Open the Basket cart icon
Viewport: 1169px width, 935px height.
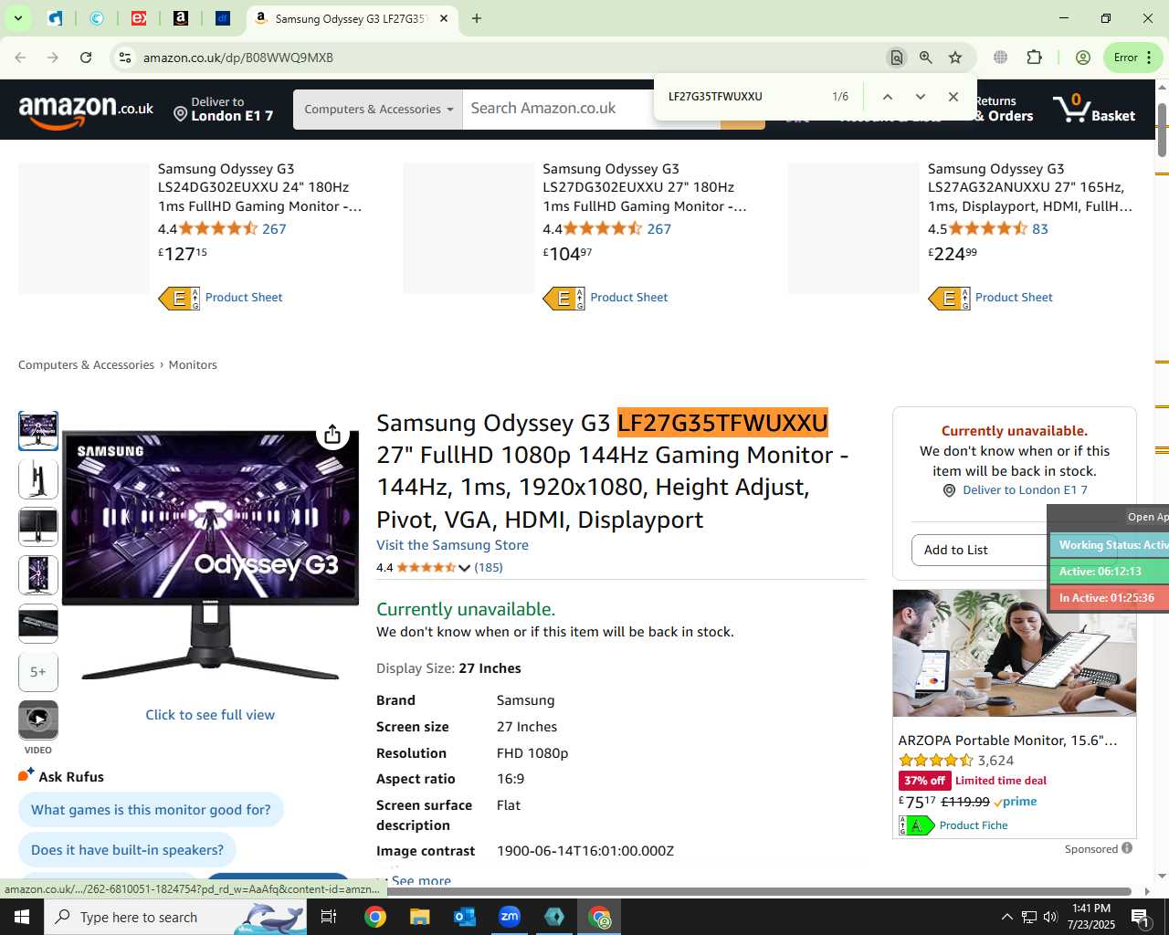pos(1094,110)
